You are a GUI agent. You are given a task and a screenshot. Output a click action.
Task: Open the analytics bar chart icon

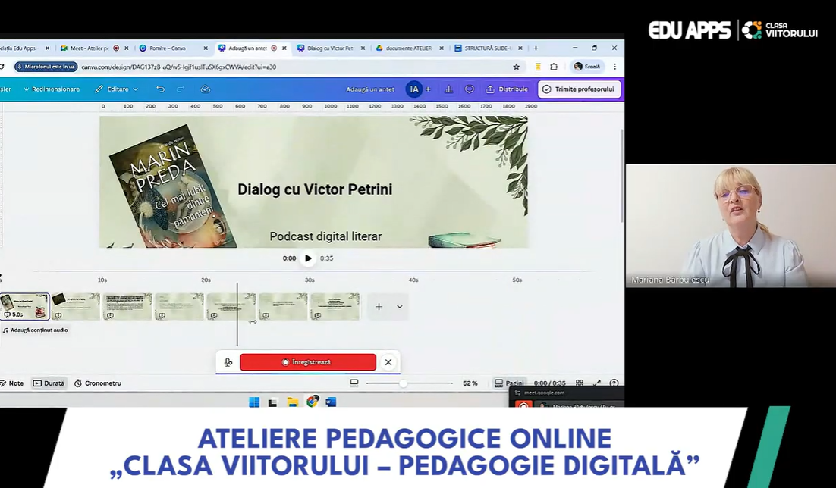pos(449,89)
